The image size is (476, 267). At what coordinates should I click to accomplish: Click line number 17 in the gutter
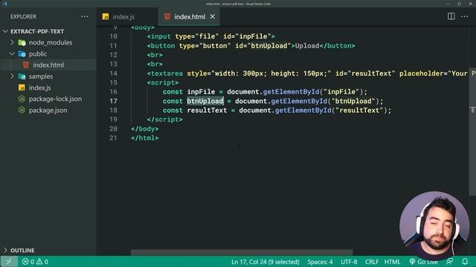coord(113,101)
